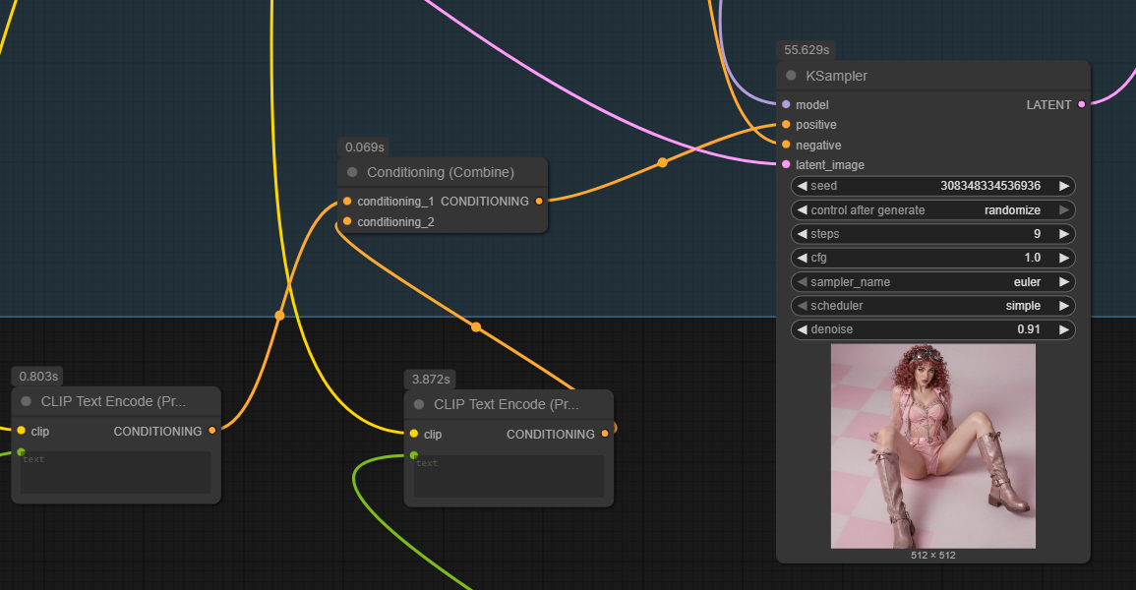Click the KSampler LATENT output socket
The image size is (1136, 590).
click(x=1082, y=104)
